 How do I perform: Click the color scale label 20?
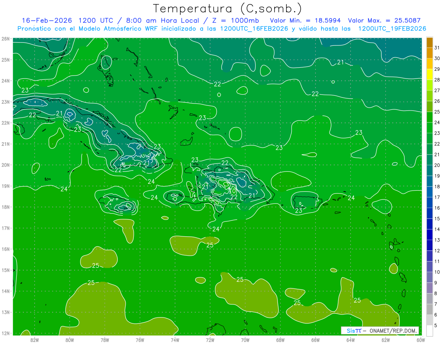(437, 165)
